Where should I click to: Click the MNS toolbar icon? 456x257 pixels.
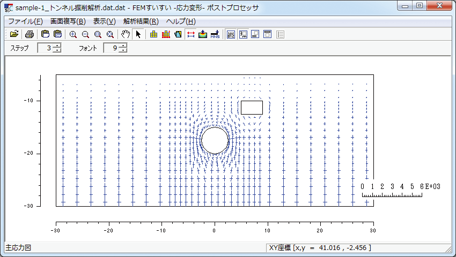(215, 34)
